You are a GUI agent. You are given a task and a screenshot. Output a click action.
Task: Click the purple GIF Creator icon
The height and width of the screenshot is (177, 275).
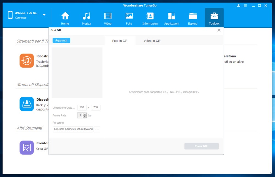point(27,148)
